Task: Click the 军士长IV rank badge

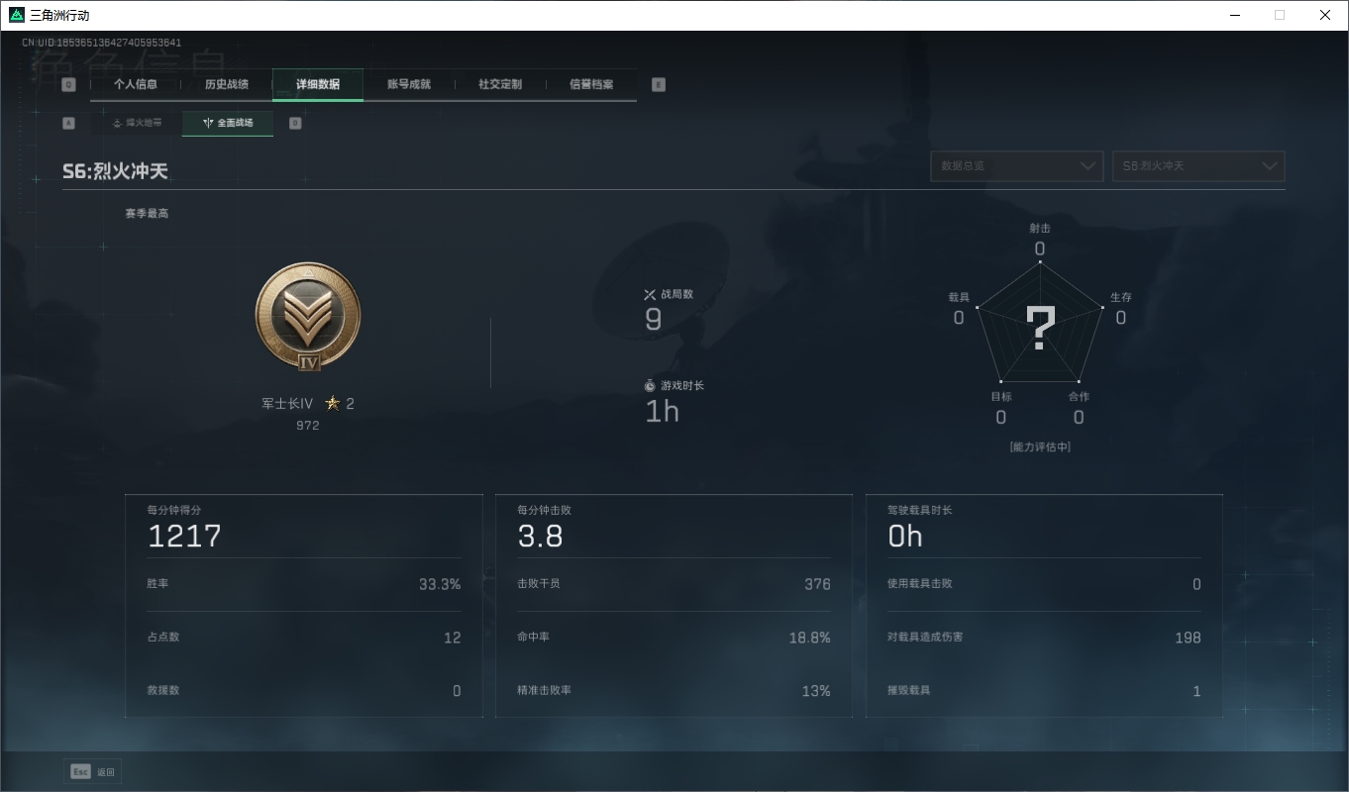Action: [308, 317]
